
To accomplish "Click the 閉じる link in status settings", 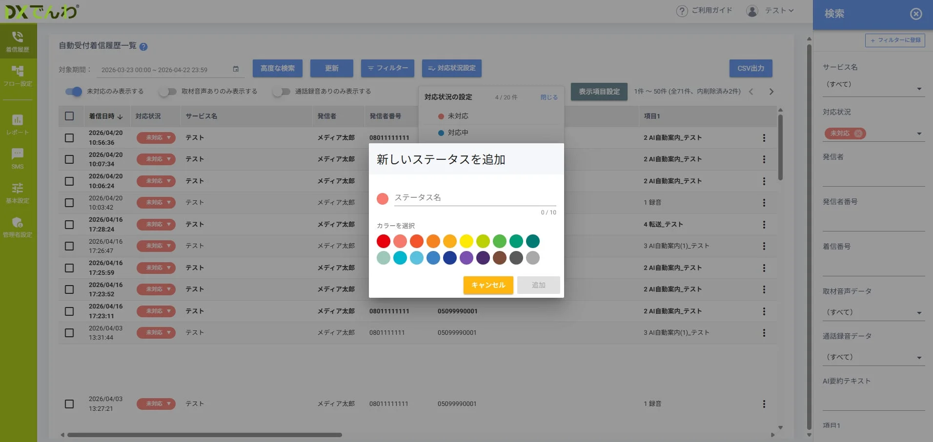I will pos(549,97).
